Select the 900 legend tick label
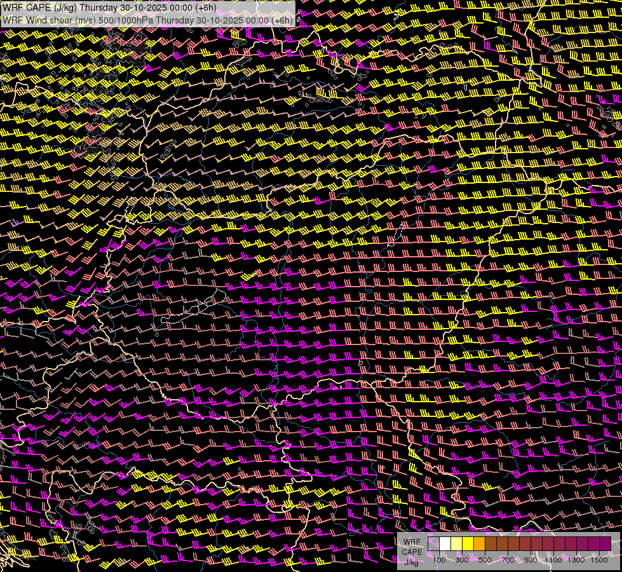 pyautogui.click(x=531, y=559)
